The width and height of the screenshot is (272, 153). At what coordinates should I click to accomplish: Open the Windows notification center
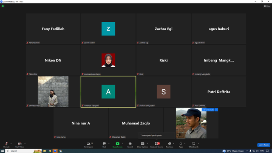(267, 151)
